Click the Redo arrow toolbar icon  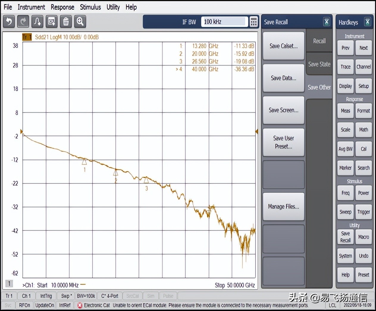click(x=23, y=22)
